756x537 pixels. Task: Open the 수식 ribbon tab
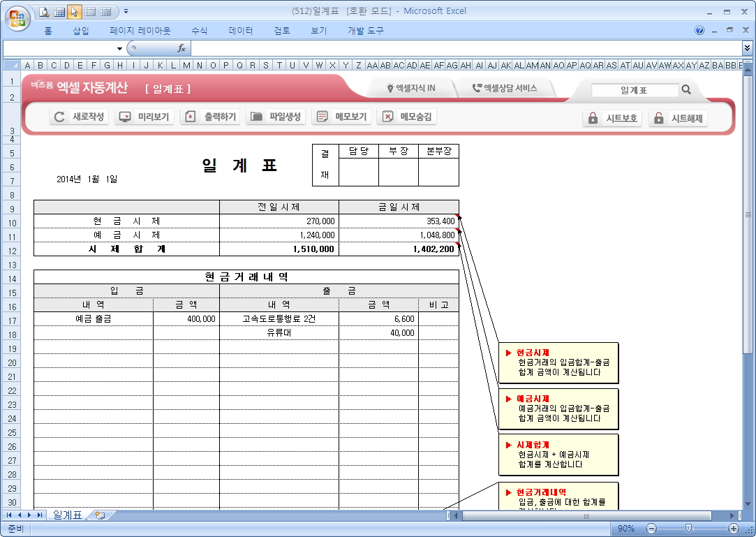click(199, 31)
